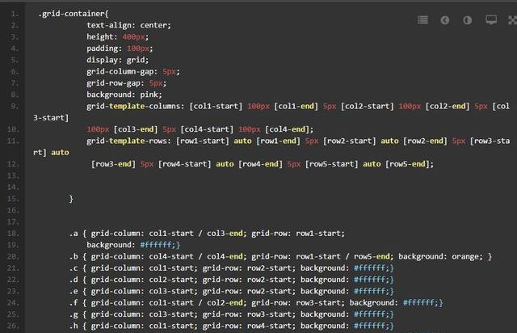Screen dimensions: 517x333
Task: Click 'background: pink;' on line 8
Action: tap(124, 95)
